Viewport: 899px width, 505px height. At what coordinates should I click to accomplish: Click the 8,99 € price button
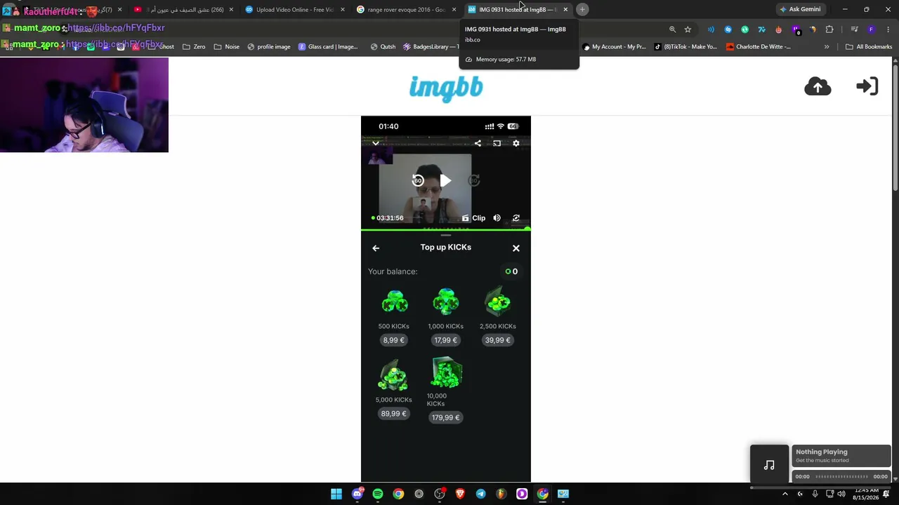click(393, 340)
